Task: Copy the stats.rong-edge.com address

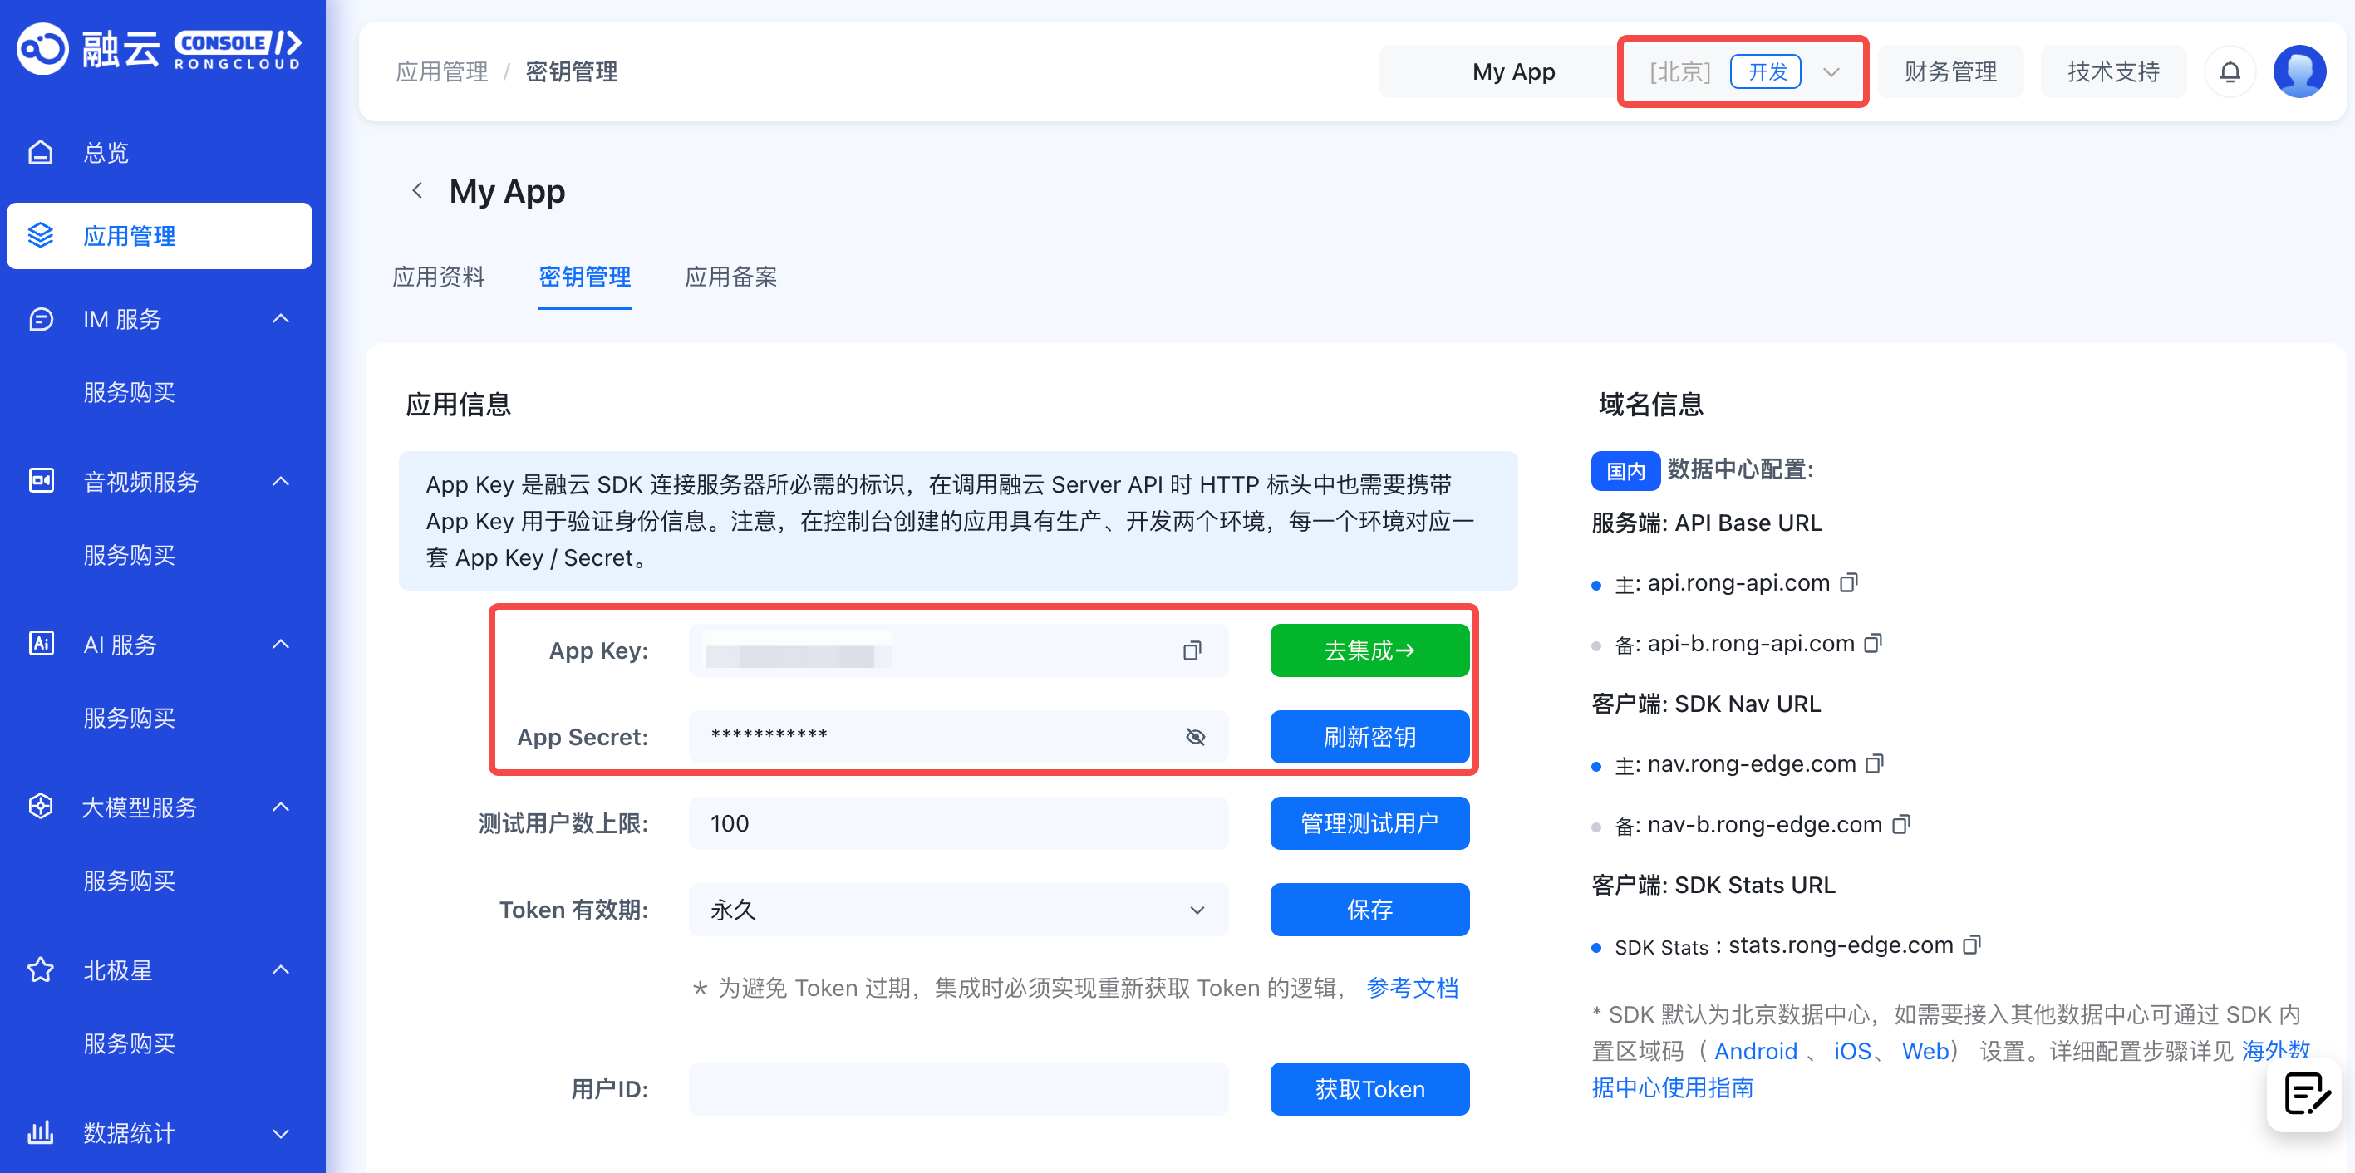Action: [x=1972, y=945]
